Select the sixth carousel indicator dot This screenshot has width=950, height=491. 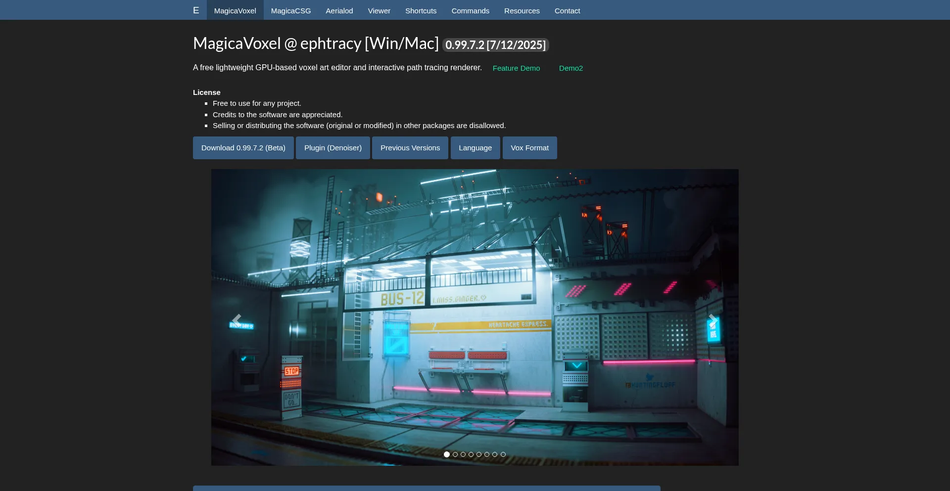pyautogui.click(x=487, y=454)
